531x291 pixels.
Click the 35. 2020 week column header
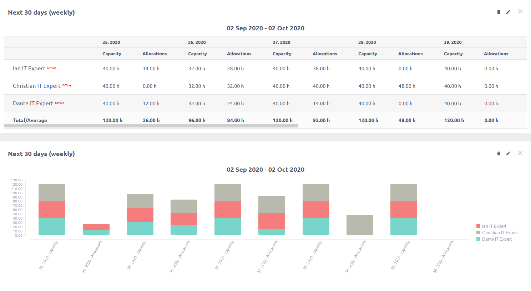(x=111, y=42)
